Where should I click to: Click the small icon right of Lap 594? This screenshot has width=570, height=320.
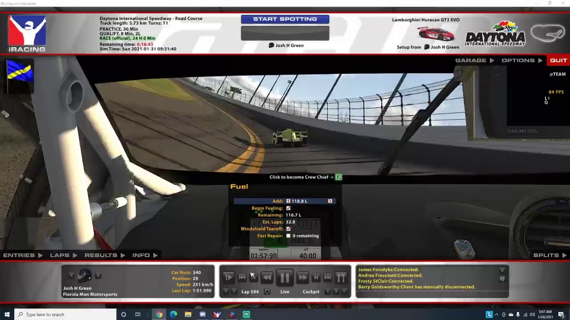coord(267,292)
